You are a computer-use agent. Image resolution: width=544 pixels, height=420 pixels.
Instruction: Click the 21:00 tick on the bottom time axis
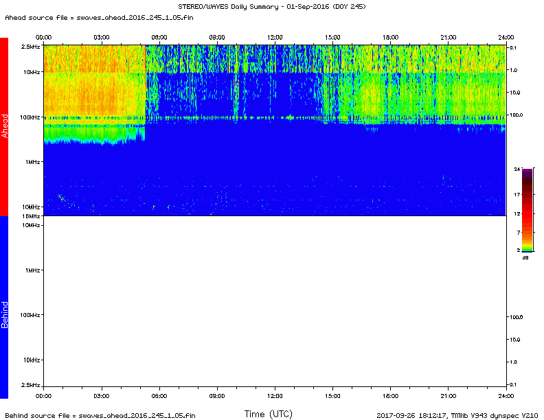point(448,396)
